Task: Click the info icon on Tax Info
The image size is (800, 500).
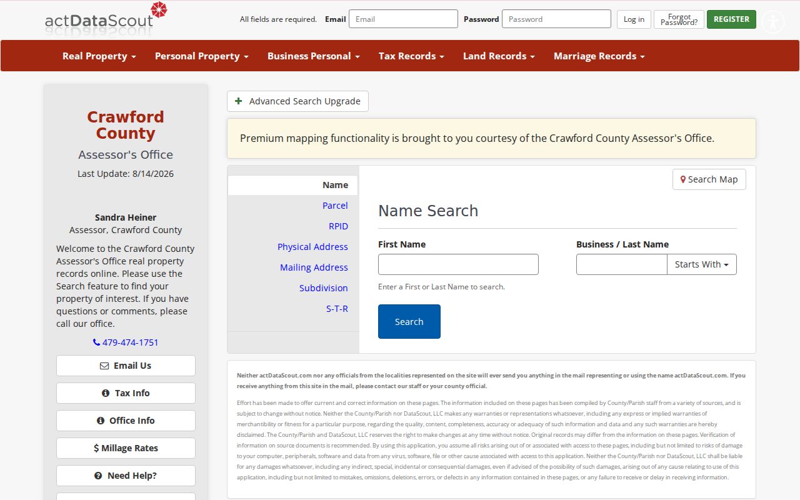Action: coord(106,393)
